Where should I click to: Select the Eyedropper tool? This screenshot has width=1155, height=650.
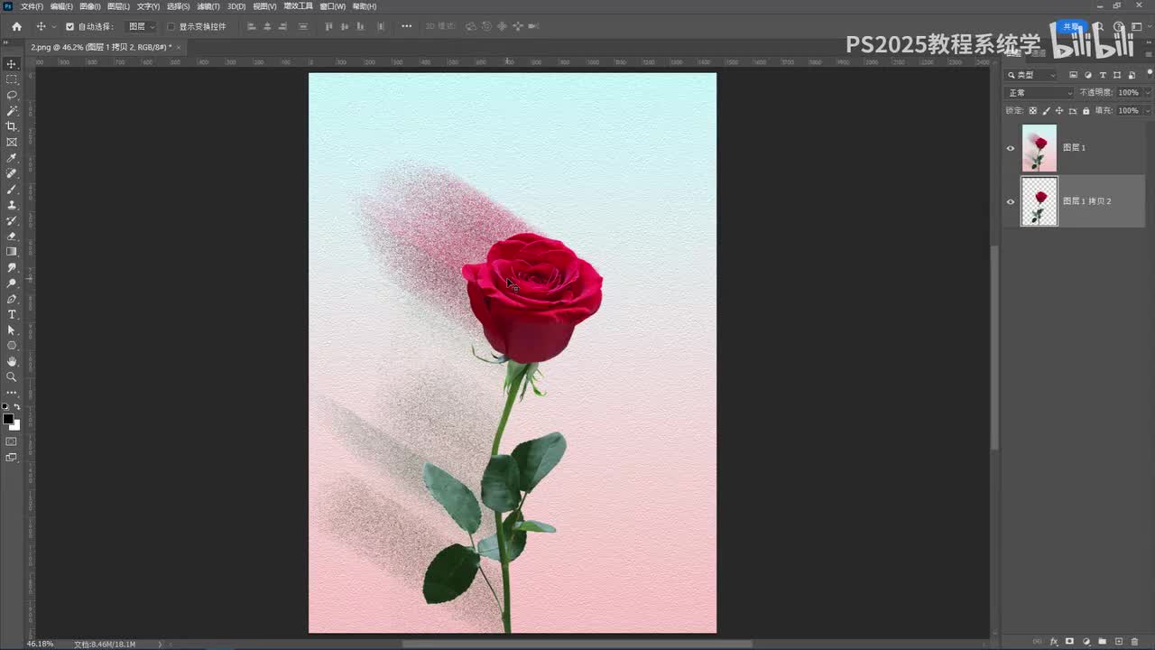click(x=12, y=158)
